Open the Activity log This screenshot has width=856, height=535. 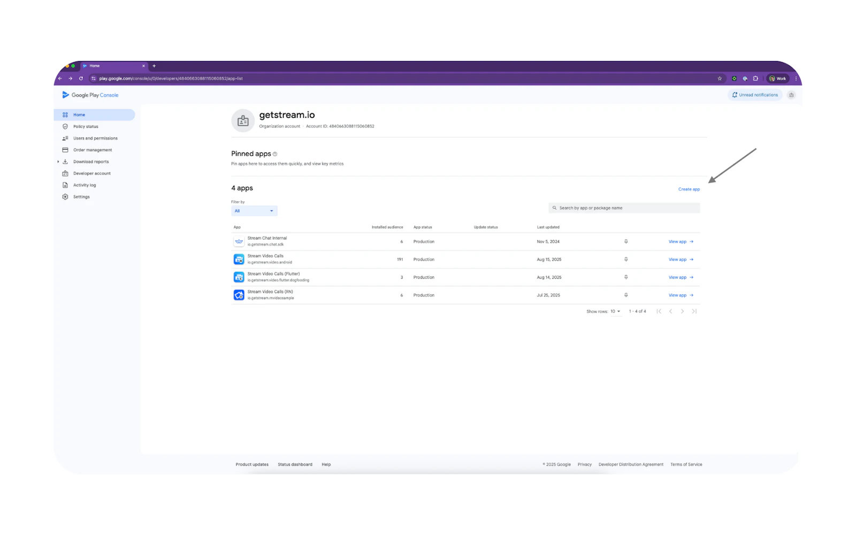[85, 185]
